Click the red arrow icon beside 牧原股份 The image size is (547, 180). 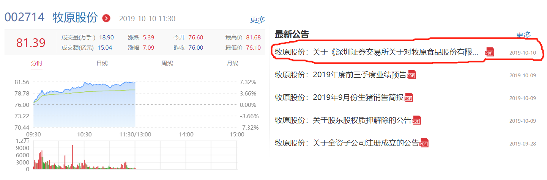click(x=107, y=18)
